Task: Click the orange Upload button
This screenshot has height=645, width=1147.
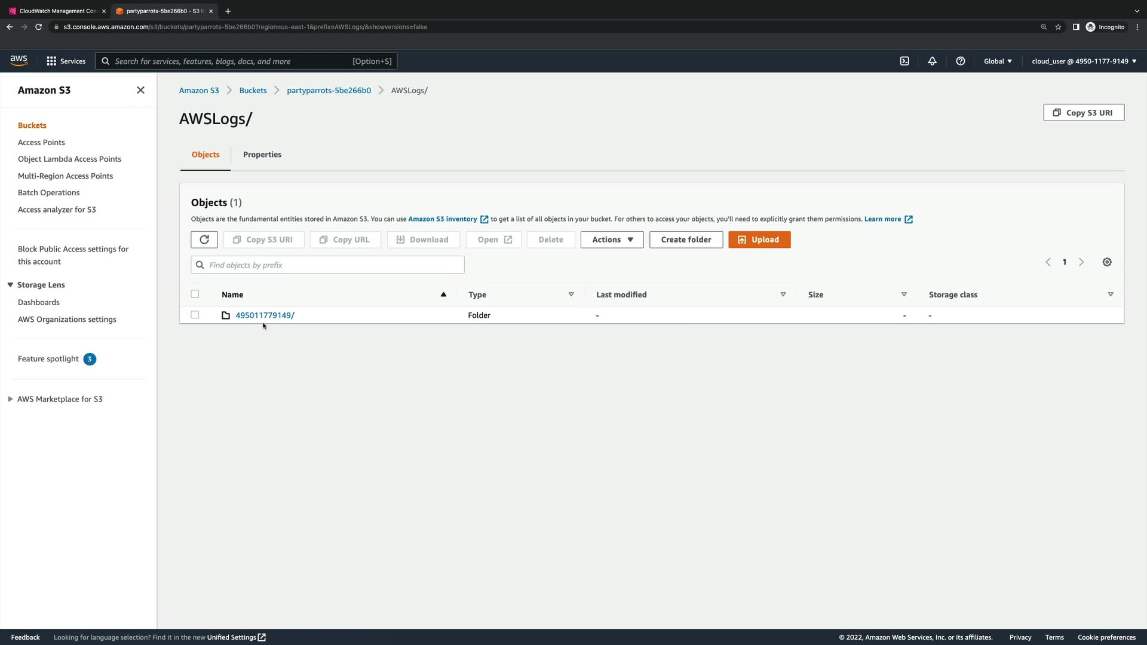Action: coord(759,239)
